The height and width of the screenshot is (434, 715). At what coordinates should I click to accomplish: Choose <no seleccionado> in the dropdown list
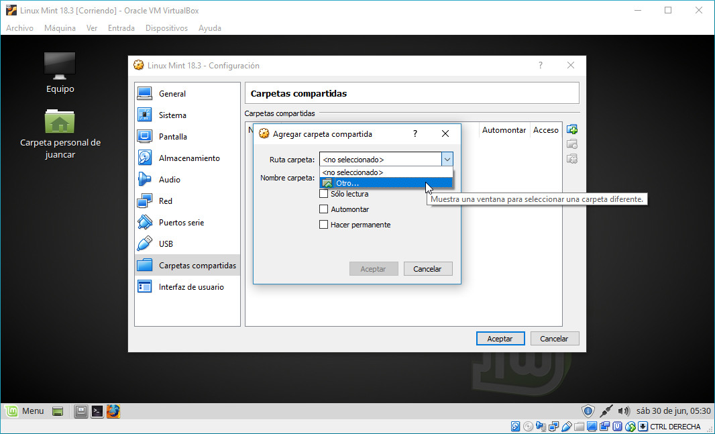click(x=353, y=172)
